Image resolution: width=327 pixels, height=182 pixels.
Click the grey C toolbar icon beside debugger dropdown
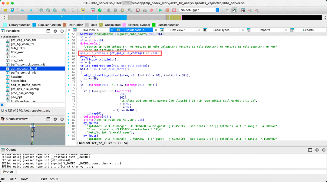227,10
